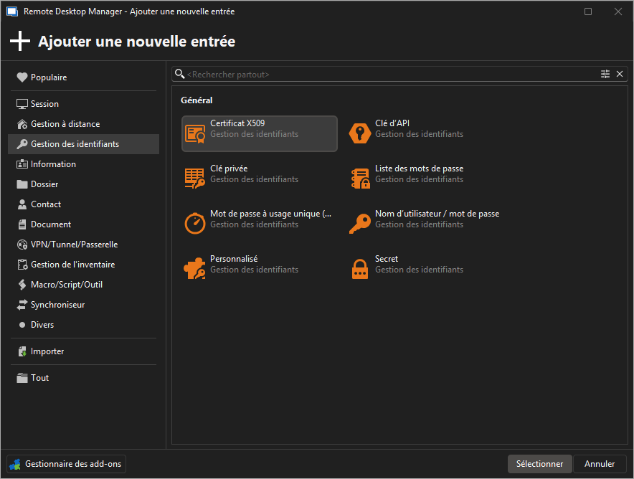Click the Liste des mots de passe icon
Viewport: 634px width, 479px height.
[360, 179]
